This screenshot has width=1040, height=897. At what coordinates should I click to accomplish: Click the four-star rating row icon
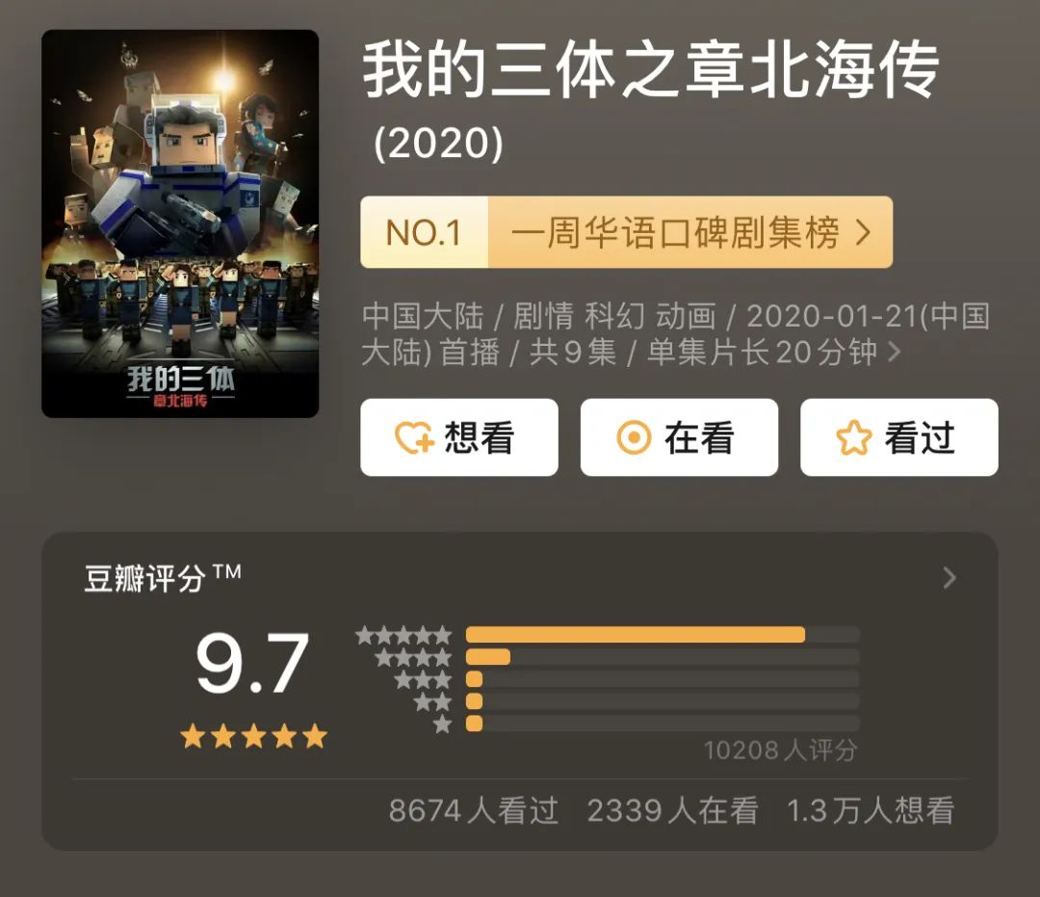pos(413,657)
